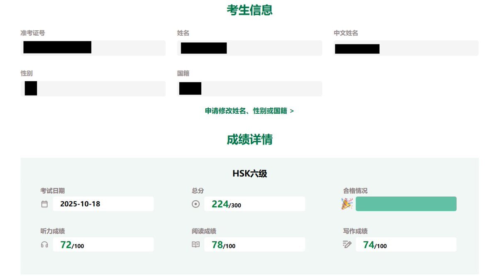Click the 阅读成绩 label
The height and width of the screenshot is (280, 498).
(204, 231)
